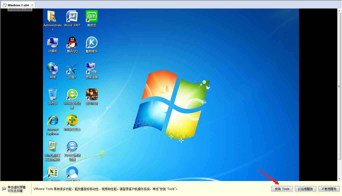Switch to Windows 7 x64 tab
Viewport: 342px width, 196px height.
click(x=18, y=5)
